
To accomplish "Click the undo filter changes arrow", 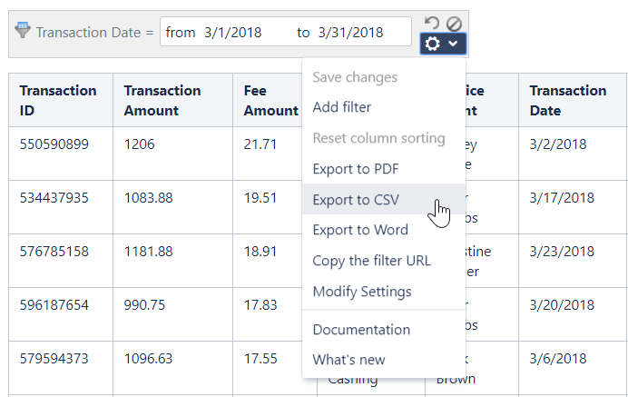I will (x=431, y=24).
